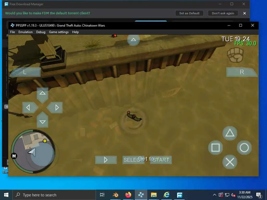Tap the D-pad left arrow

click(30, 108)
